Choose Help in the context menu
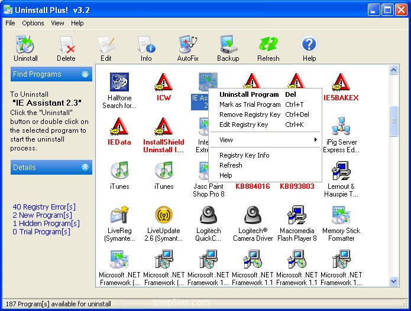This screenshot has width=411, height=311. pos(265,175)
